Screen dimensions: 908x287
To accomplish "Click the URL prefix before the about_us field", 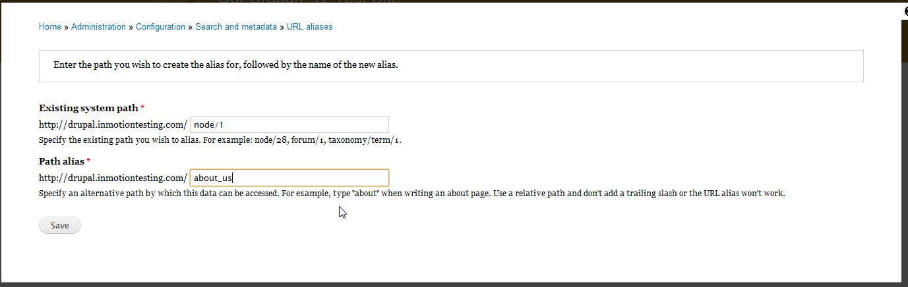I will pos(113,178).
